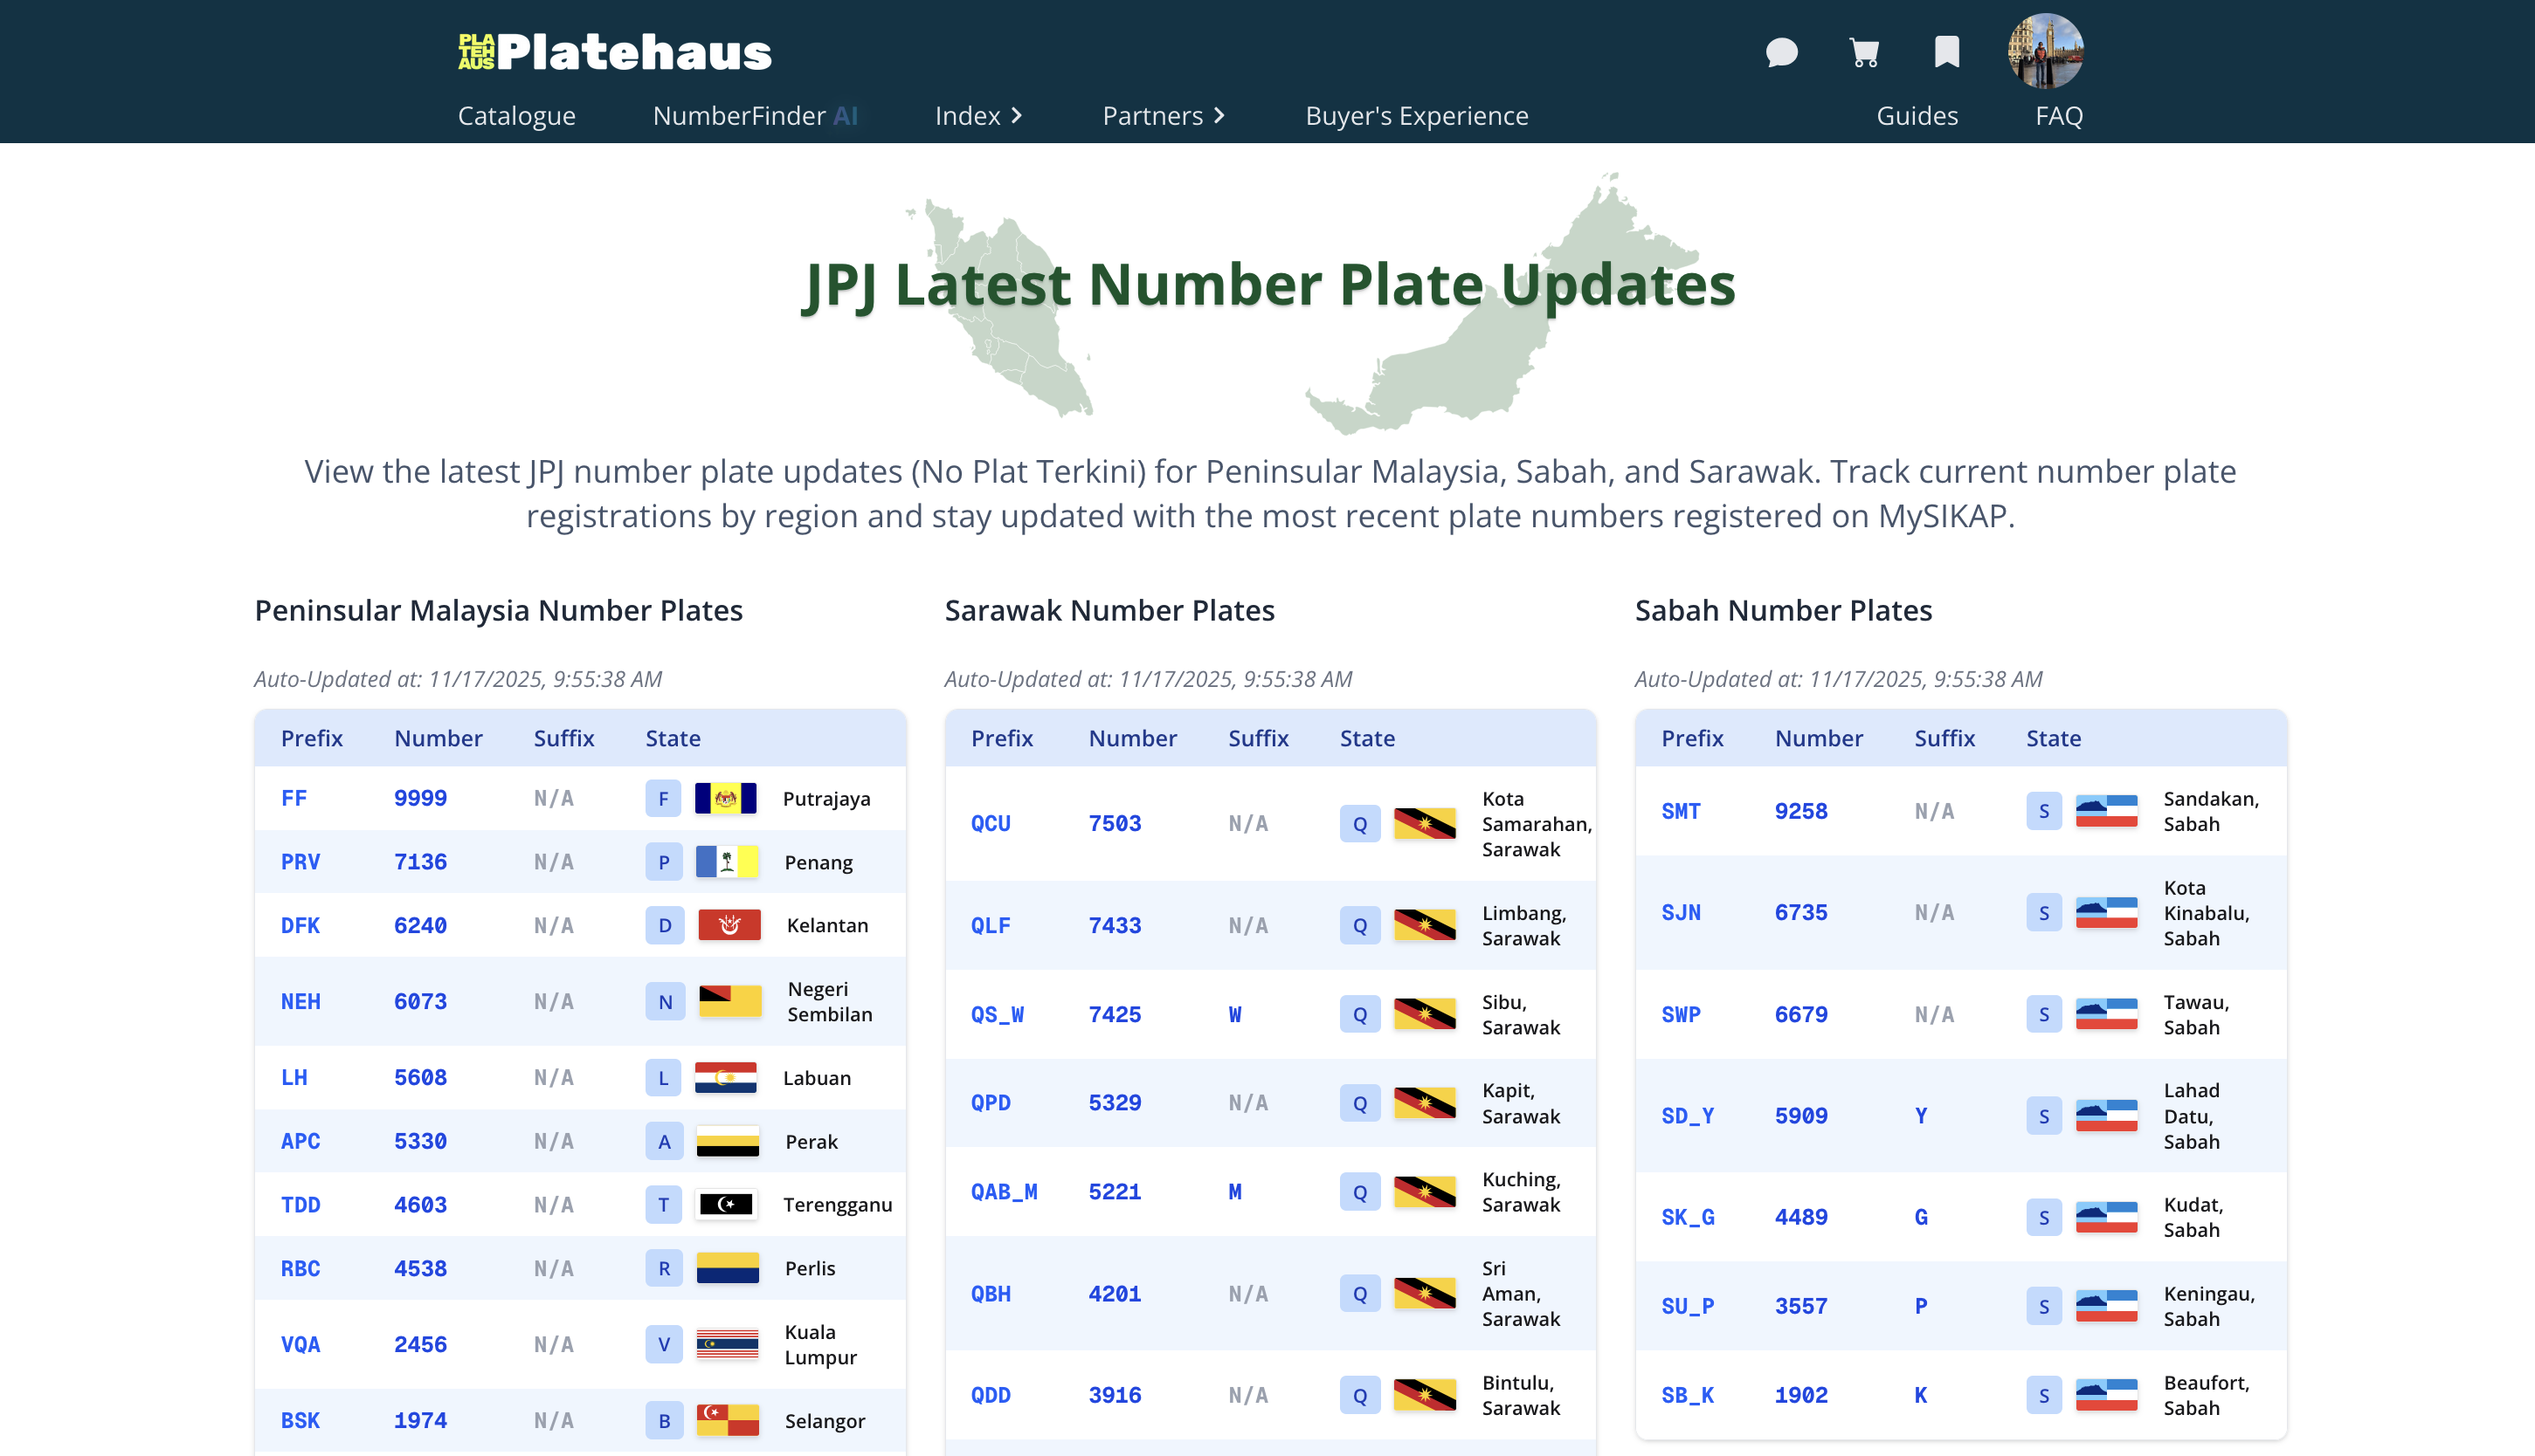Viewport: 2535px width, 1456px height.
Task: Click the F state badge in the Putrajaya row
Action: pos(663,798)
